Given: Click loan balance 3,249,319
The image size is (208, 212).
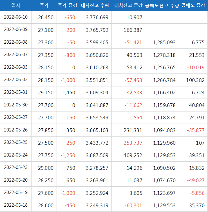Looking at the screenshot, I should coord(97,206).
